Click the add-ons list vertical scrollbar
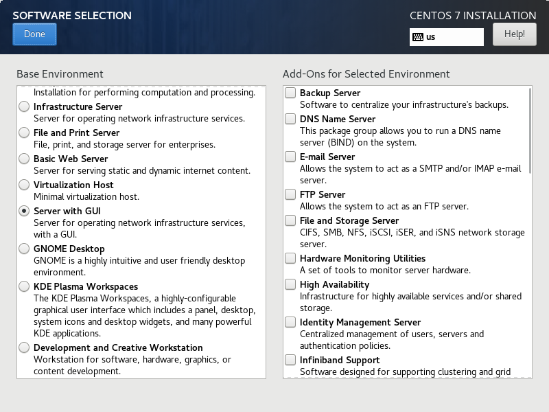 click(530, 130)
